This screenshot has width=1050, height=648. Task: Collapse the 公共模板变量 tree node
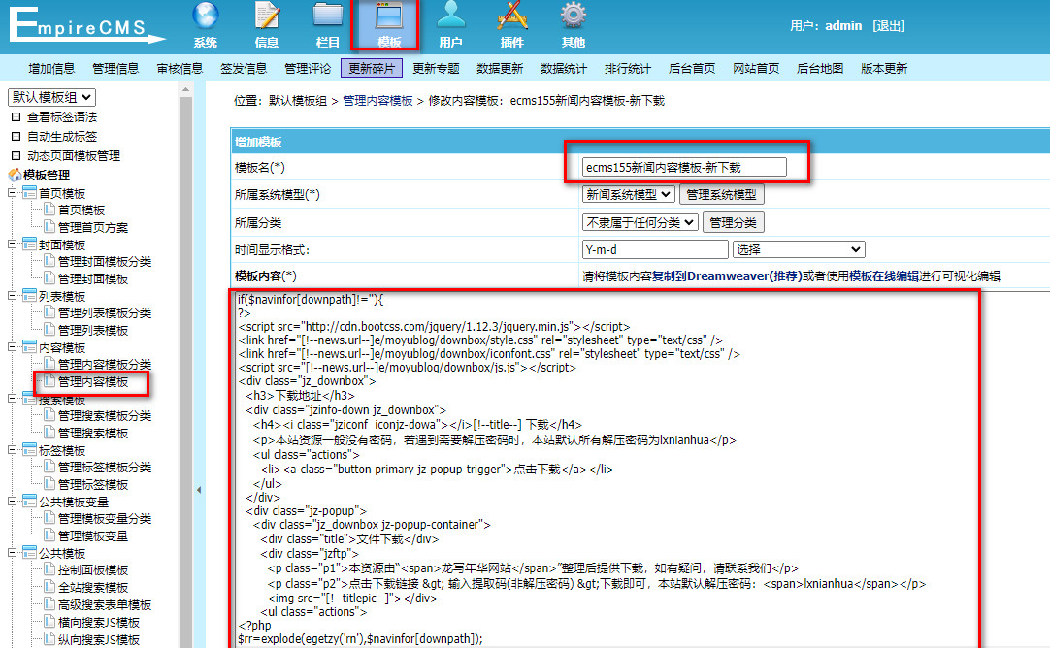(x=12, y=501)
